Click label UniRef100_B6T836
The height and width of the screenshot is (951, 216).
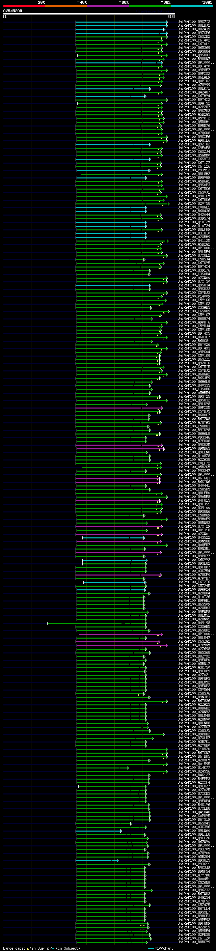[x=194, y=701]
